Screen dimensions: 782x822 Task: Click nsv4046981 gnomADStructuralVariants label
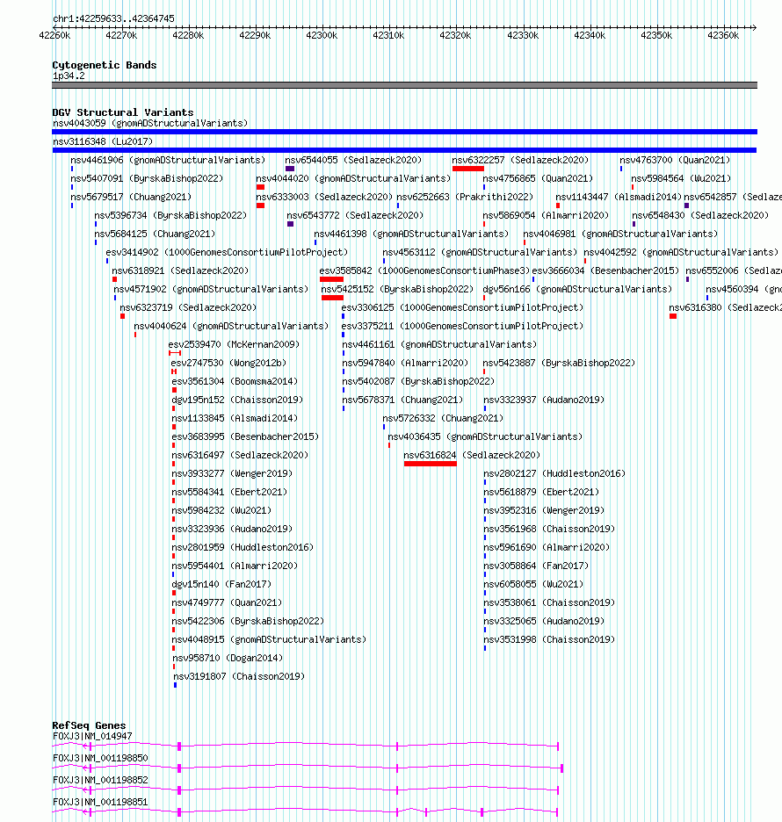click(x=620, y=234)
